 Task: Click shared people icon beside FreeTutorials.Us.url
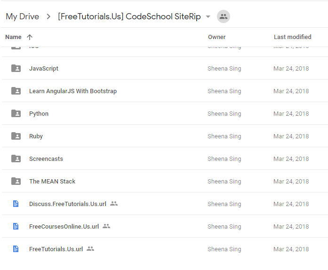(x=90, y=249)
